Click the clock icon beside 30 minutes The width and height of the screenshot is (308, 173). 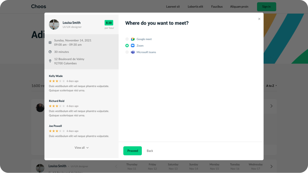pyautogui.click(x=50, y=52)
